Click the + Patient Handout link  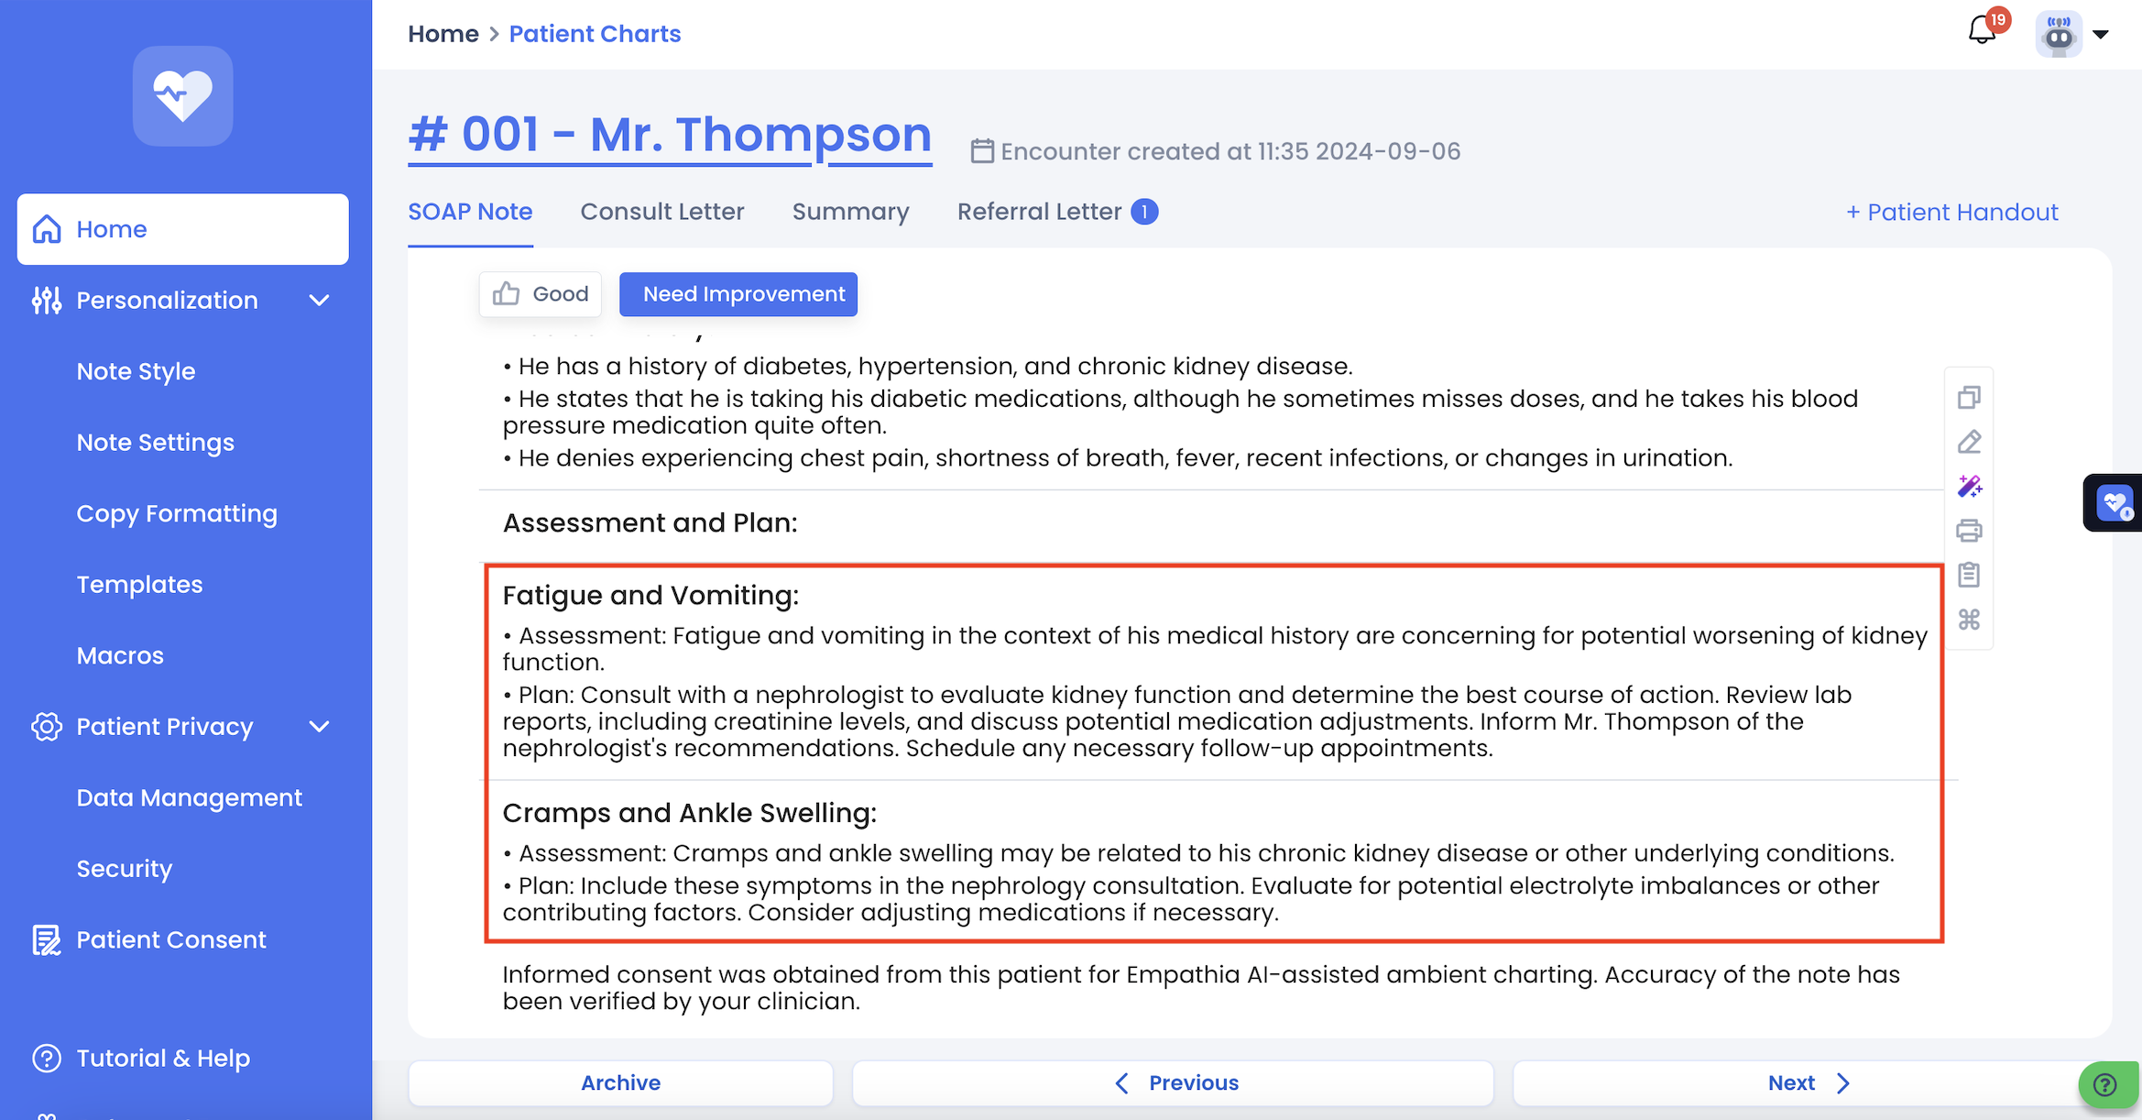pos(1951,213)
